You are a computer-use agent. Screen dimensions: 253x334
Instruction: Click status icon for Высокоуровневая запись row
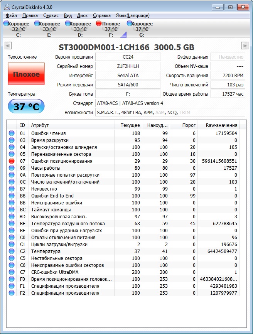coord(12,216)
